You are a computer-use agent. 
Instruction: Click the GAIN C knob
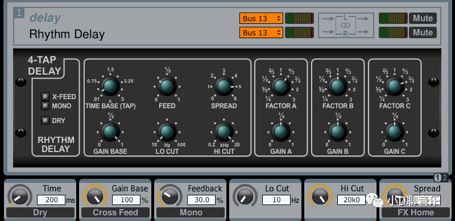(x=394, y=132)
